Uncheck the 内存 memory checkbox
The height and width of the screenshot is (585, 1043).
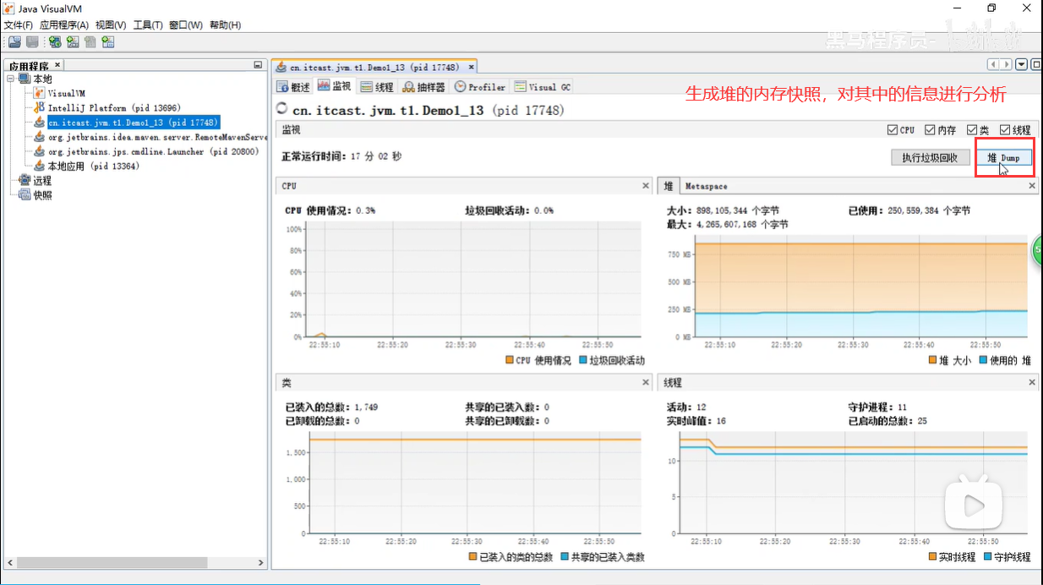pos(930,130)
